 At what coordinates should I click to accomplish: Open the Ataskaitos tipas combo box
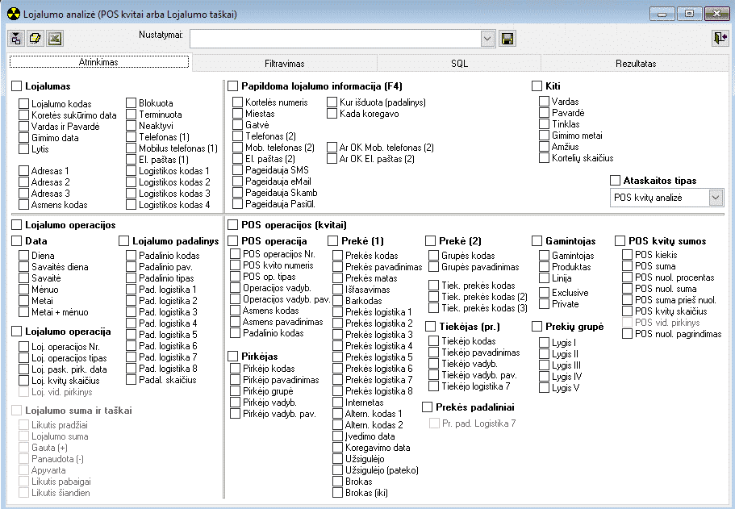[715, 198]
